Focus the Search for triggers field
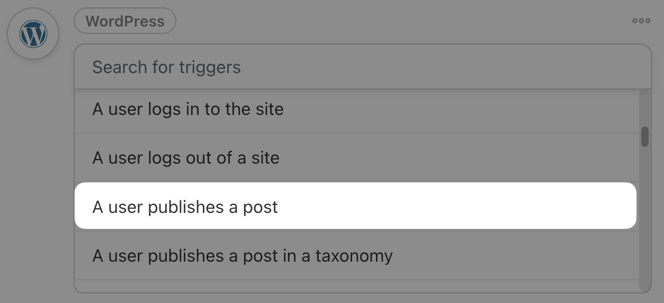Screen dimensions: 664x303 tap(362, 67)
